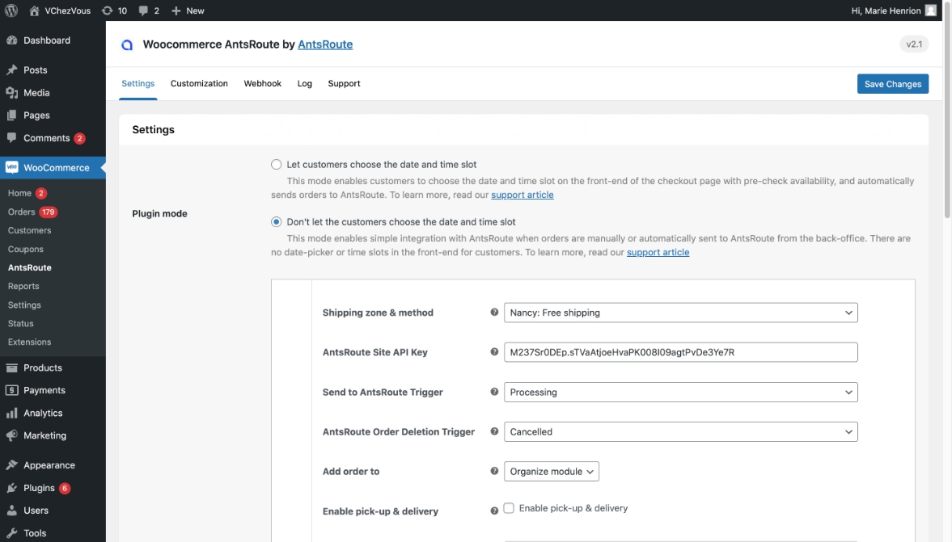The image size is (952, 542).
Task: Expand the Send to AntsRoute Trigger dropdown
Action: (x=680, y=392)
